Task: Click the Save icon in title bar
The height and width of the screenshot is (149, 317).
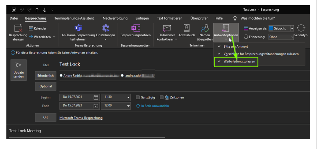Action: pos(14,10)
